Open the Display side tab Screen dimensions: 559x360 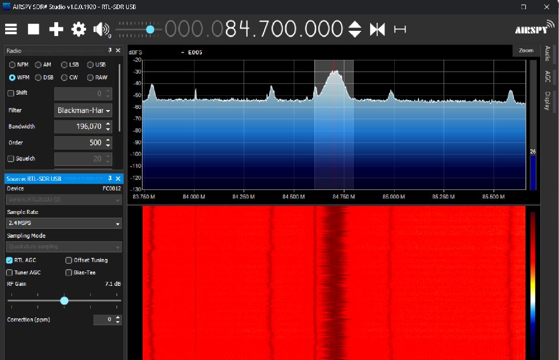(547, 100)
